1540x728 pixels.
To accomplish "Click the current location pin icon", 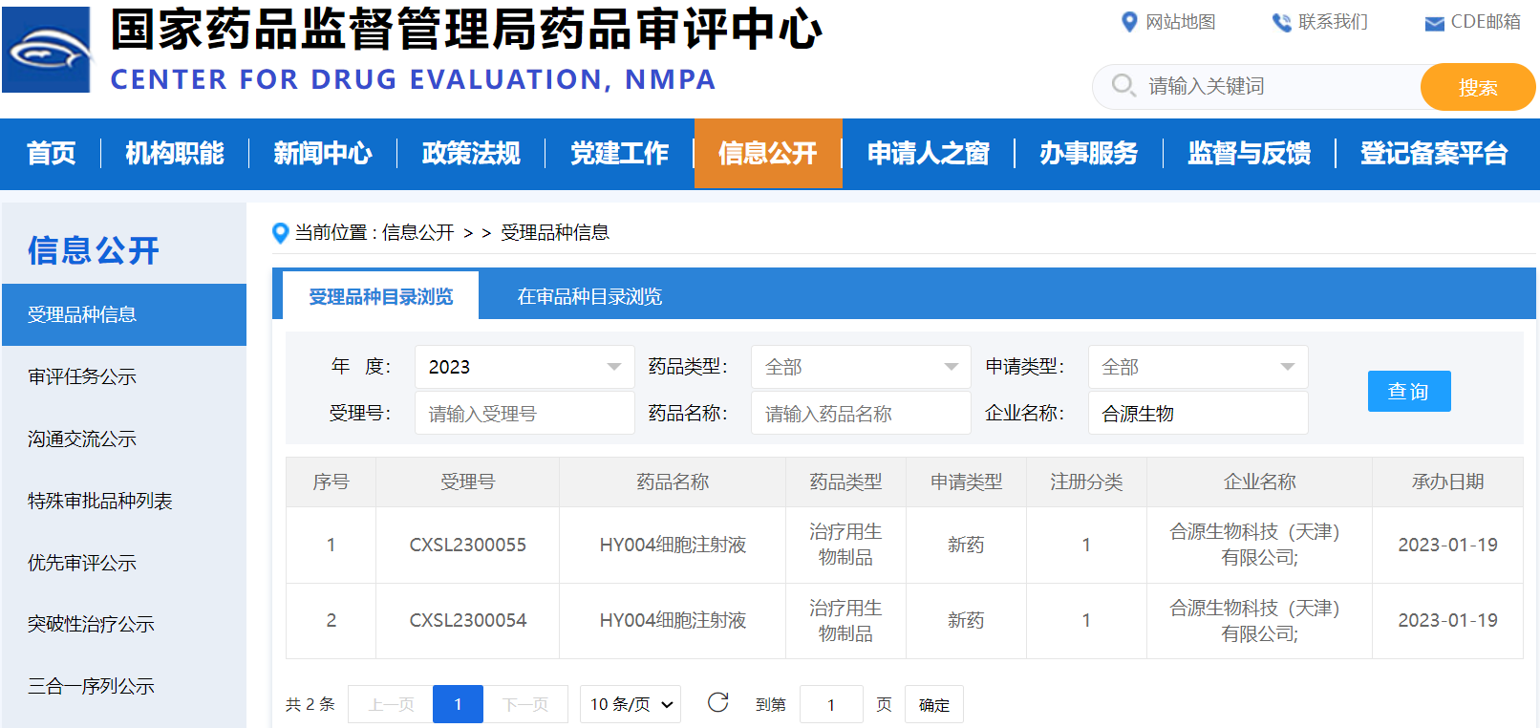I will click(280, 232).
